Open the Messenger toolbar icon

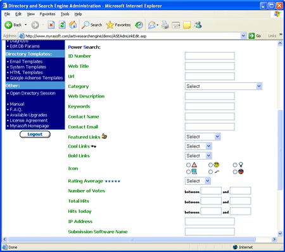pyautogui.click(x=198, y=25)
